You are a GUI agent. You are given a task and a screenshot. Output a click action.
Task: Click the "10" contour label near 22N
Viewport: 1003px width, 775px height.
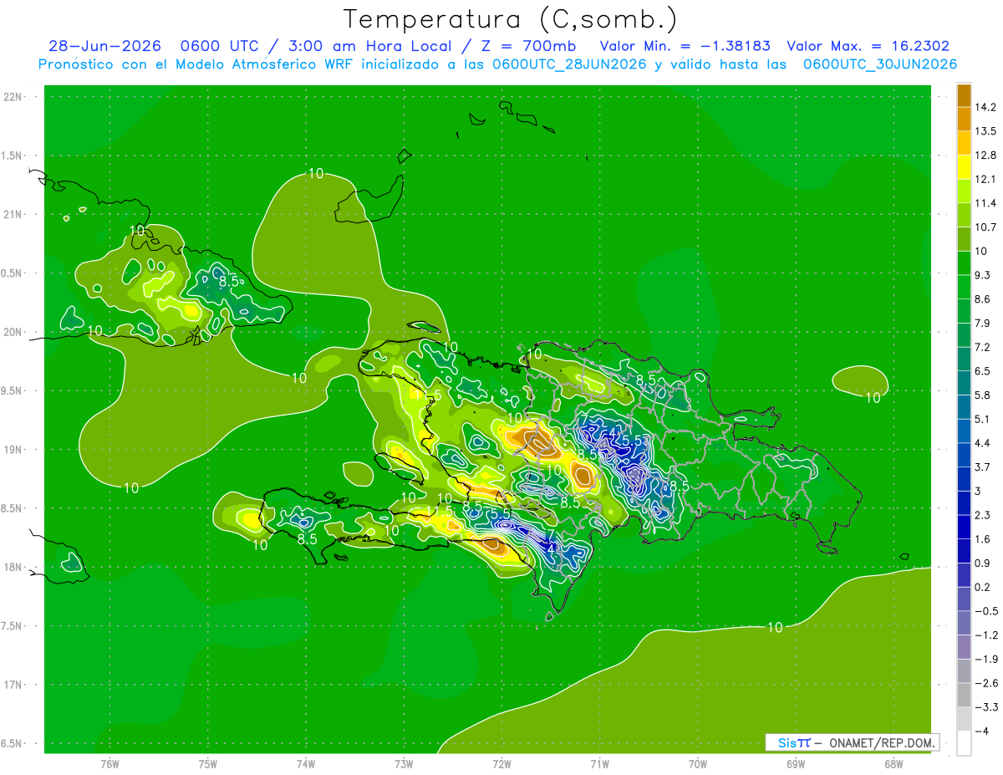(x=316, y=174)
